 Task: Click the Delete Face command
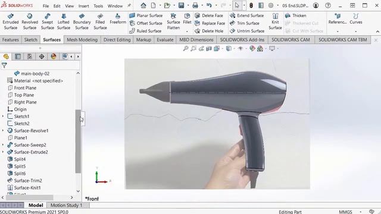pos(209,15)
